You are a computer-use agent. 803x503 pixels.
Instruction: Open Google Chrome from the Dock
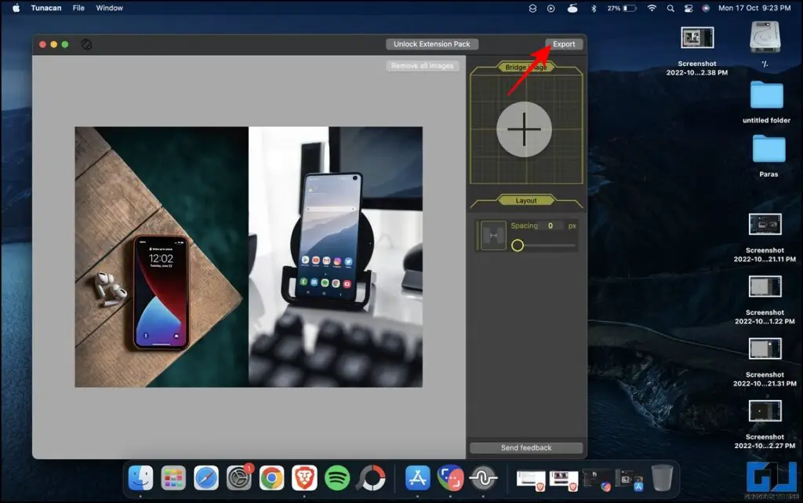click(x=271, y=477)
